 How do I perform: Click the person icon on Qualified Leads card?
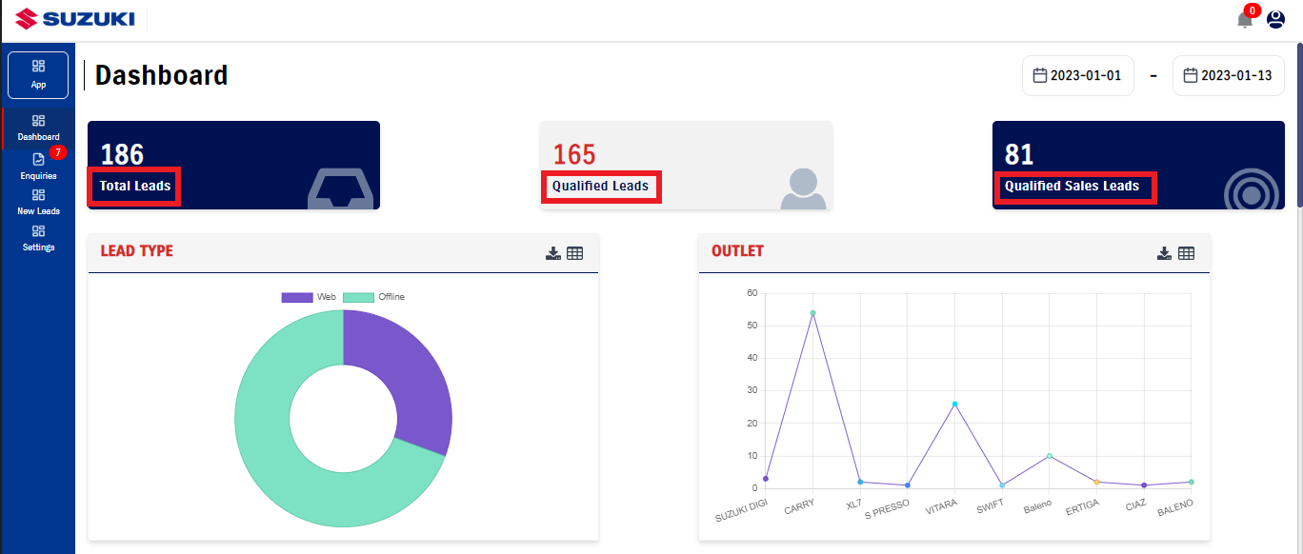(x=803, y=188)
